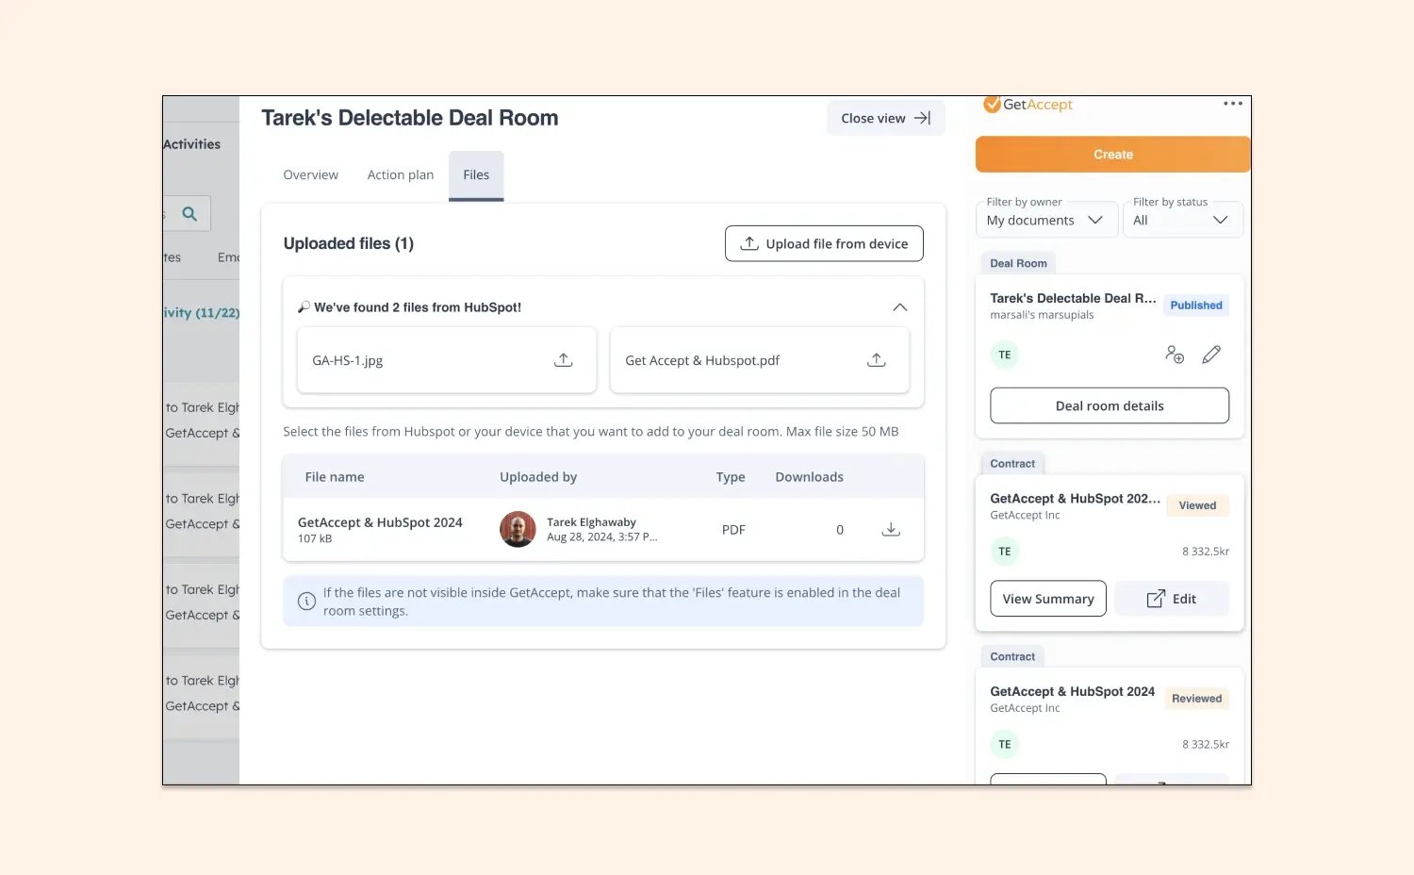
Task: Click Tarek Elghawaby's profile photo
Action: pyautogui.click(x=518, y=530)
